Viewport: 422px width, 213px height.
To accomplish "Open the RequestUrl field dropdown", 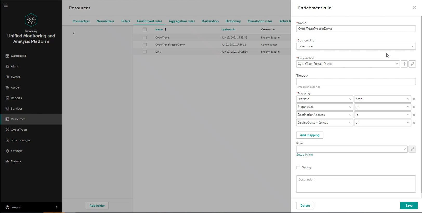I will point(325,107).
